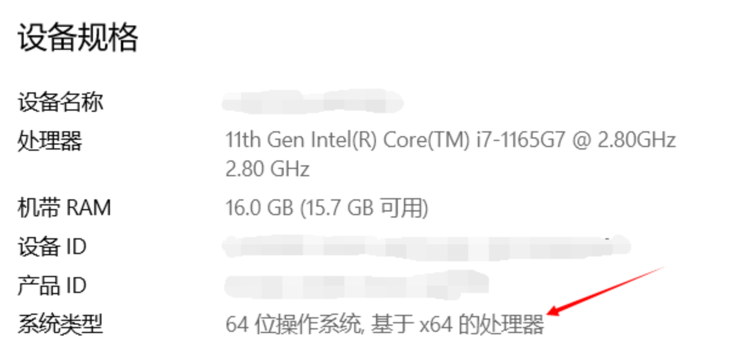This screenshot has width=730, height=344.
Task: Click the 2.80 GHz second line value
Action: click(267, 168)
